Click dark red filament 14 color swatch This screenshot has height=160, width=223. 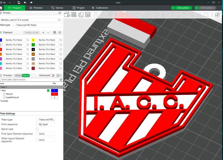point(33,68)
